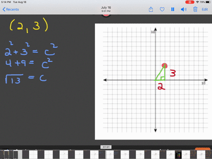Viewport: 212px width, 159px height.
Task: Pause the video playback
Action: coord(173,9)
